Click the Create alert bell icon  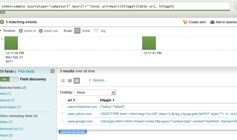185,22
